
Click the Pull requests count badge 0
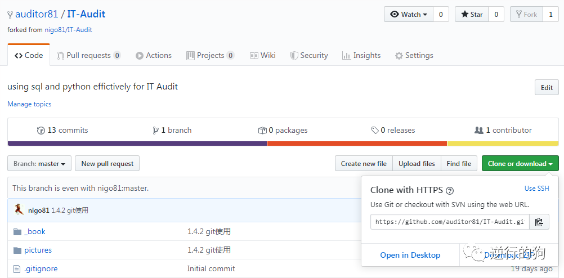pyautogui.click(x=117, y=55)
